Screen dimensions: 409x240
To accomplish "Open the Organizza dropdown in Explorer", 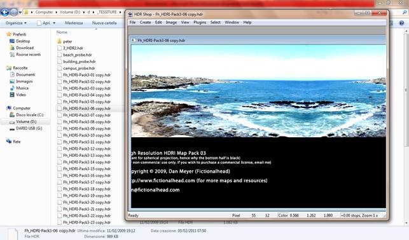I will tap(16, 23).
